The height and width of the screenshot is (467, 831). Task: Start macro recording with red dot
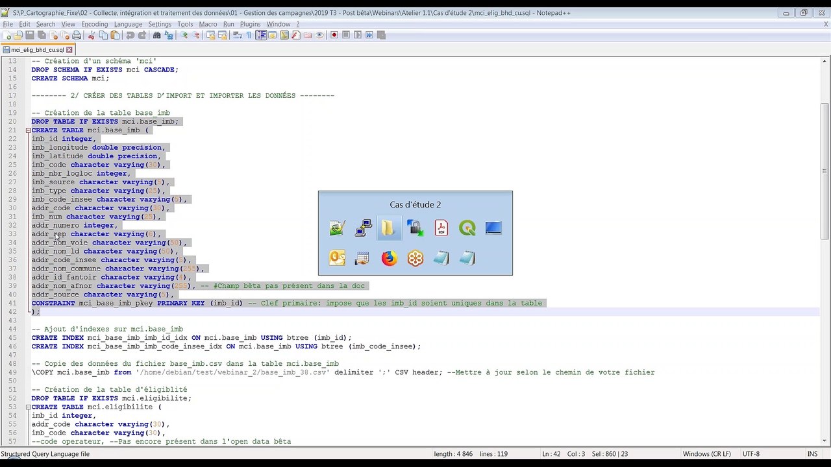[x=334, y=35]
